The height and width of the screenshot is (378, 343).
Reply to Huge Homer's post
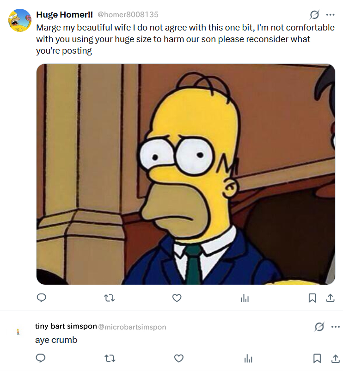click(x=42, y=298)
